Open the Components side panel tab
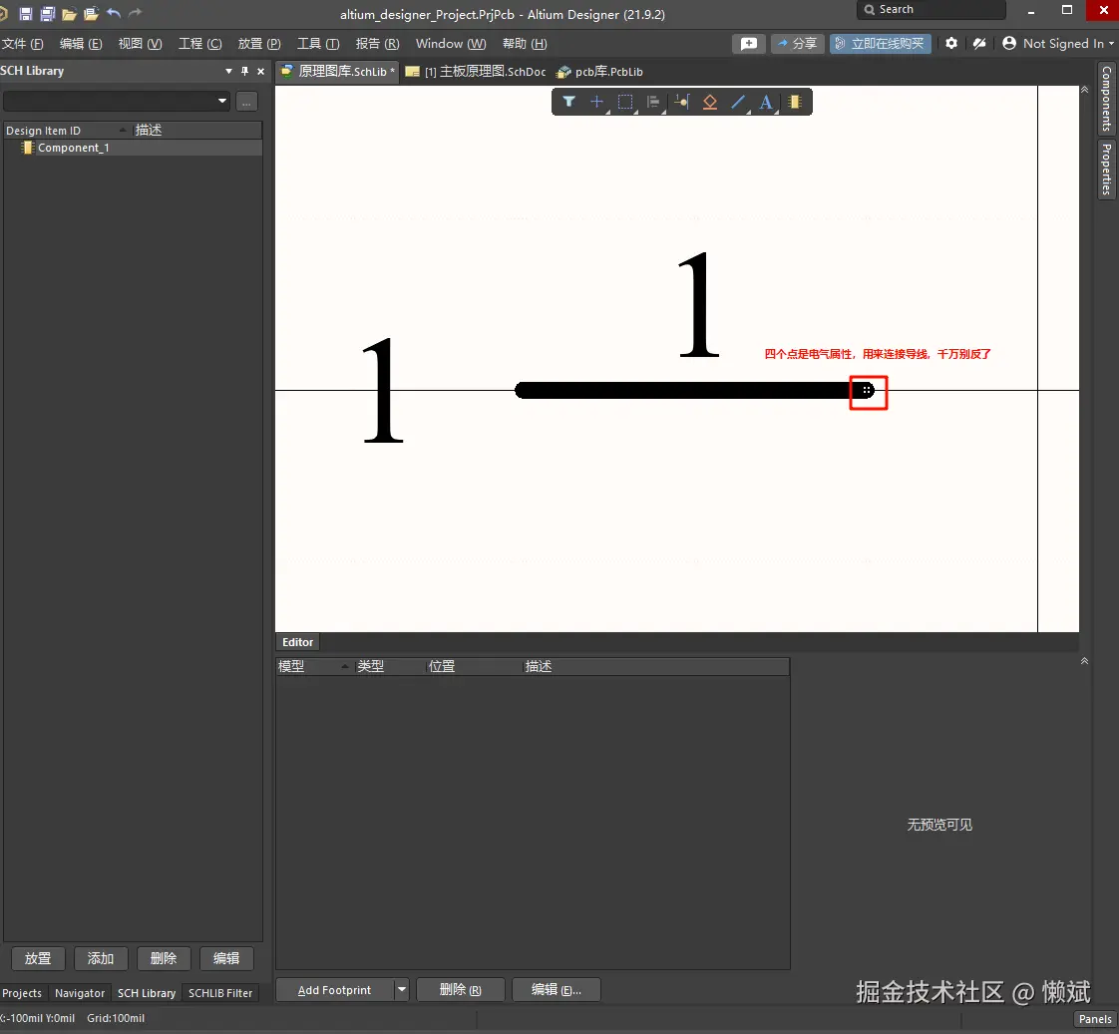The image size is (1119, 1034). [x=1106, y=98]
